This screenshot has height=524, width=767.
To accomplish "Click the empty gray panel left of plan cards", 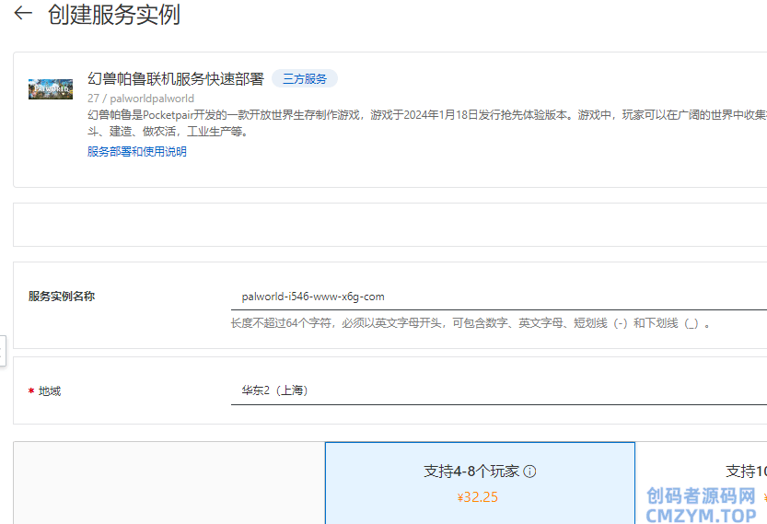I will click(x=169, y=483).
